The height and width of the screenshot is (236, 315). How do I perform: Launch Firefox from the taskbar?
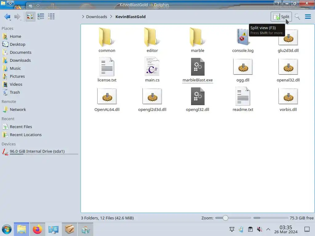(x=37, y=229)
